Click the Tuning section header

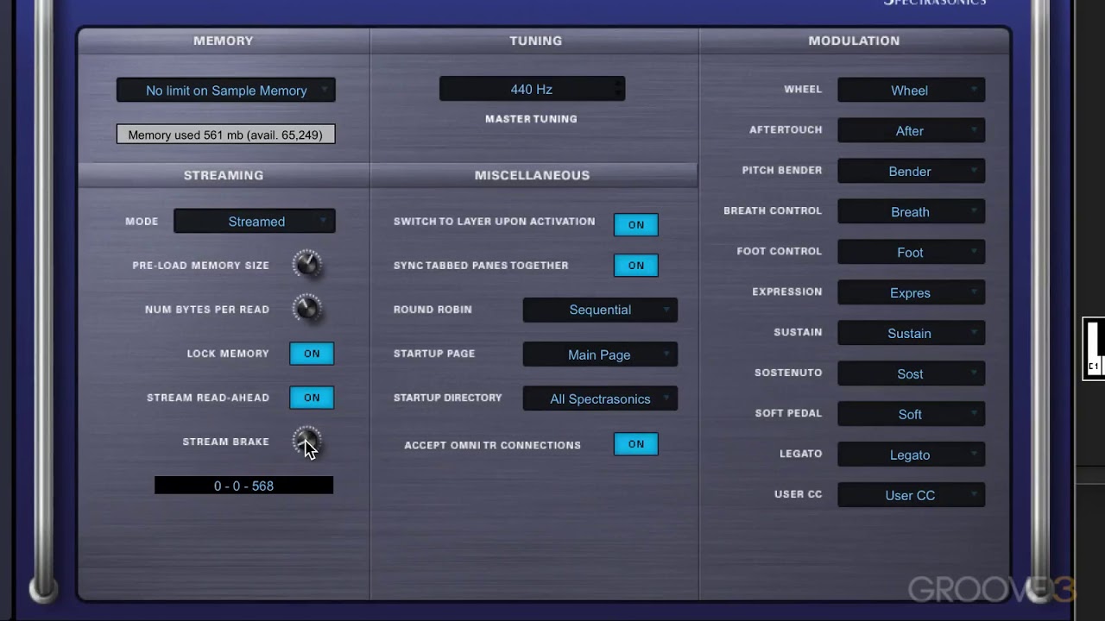(x=535, y=41)
